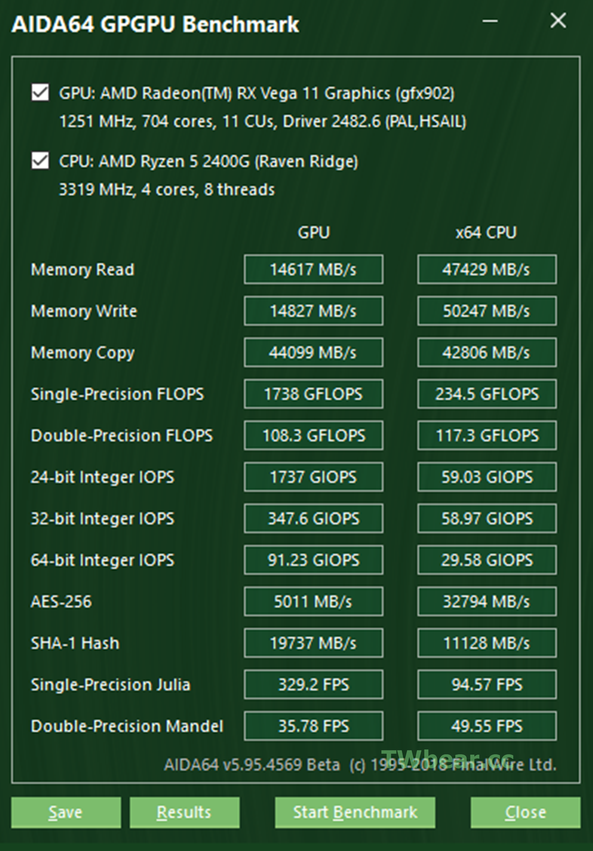Viewport: 593px width, 851px height.
Task: Minimize the AIDA64 GPGPU Benchmark window
Action: tap(490, 21)
